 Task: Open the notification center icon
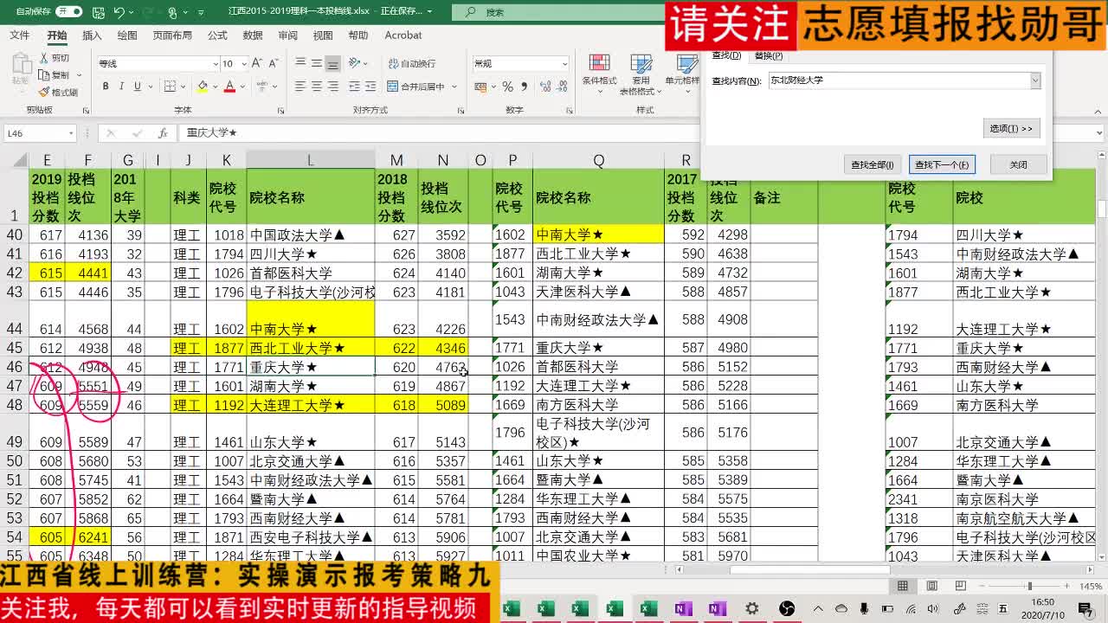(x=1086, y=608)
